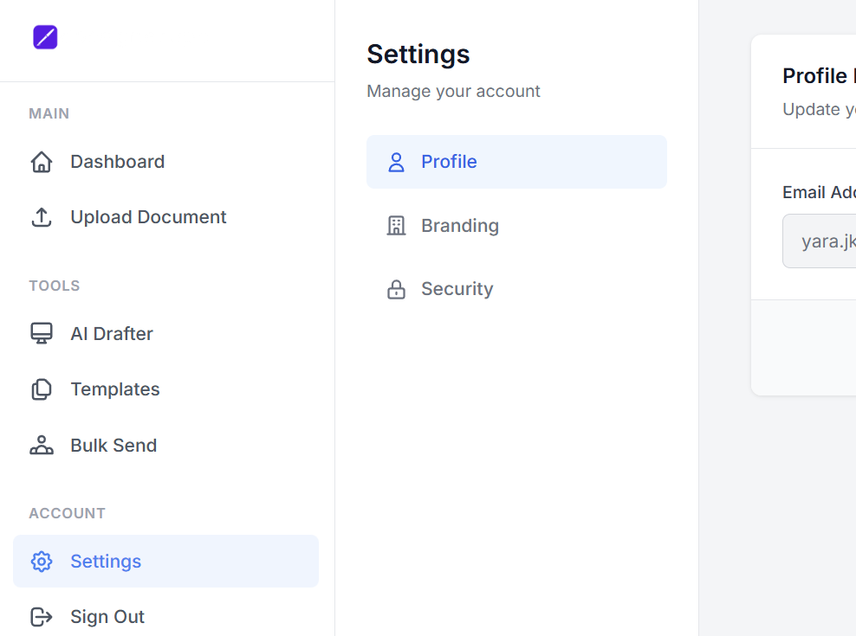Viewport: 856px width, 636px height.
Task: Click the people icon for Bulk Send
Action: click(x=41, y=446)
